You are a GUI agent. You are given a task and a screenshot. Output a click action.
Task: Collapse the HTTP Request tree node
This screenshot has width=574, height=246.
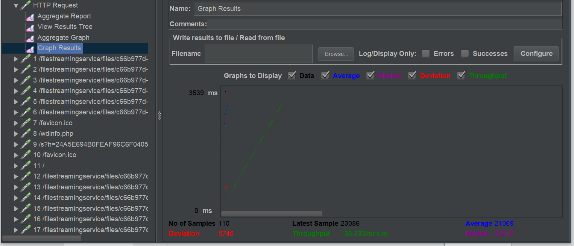point(16,6)
